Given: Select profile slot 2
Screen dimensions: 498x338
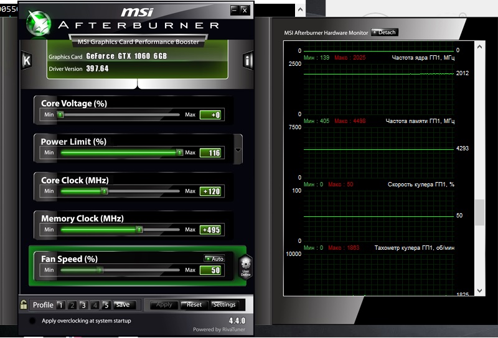Looking at the screenshot, I should coord(72,305).
